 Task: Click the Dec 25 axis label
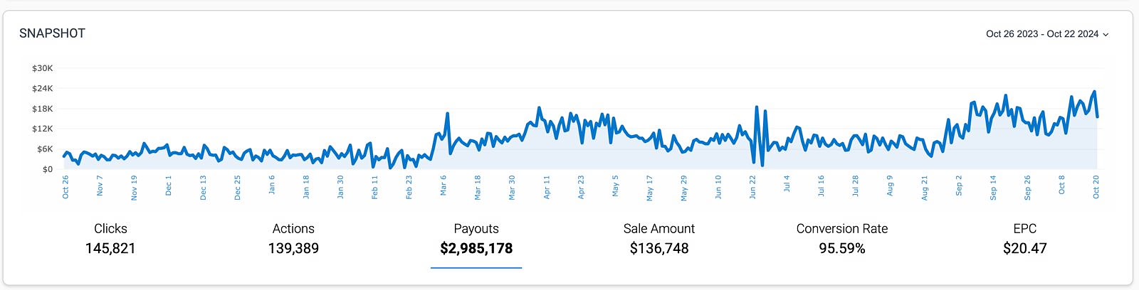[237, 187]
